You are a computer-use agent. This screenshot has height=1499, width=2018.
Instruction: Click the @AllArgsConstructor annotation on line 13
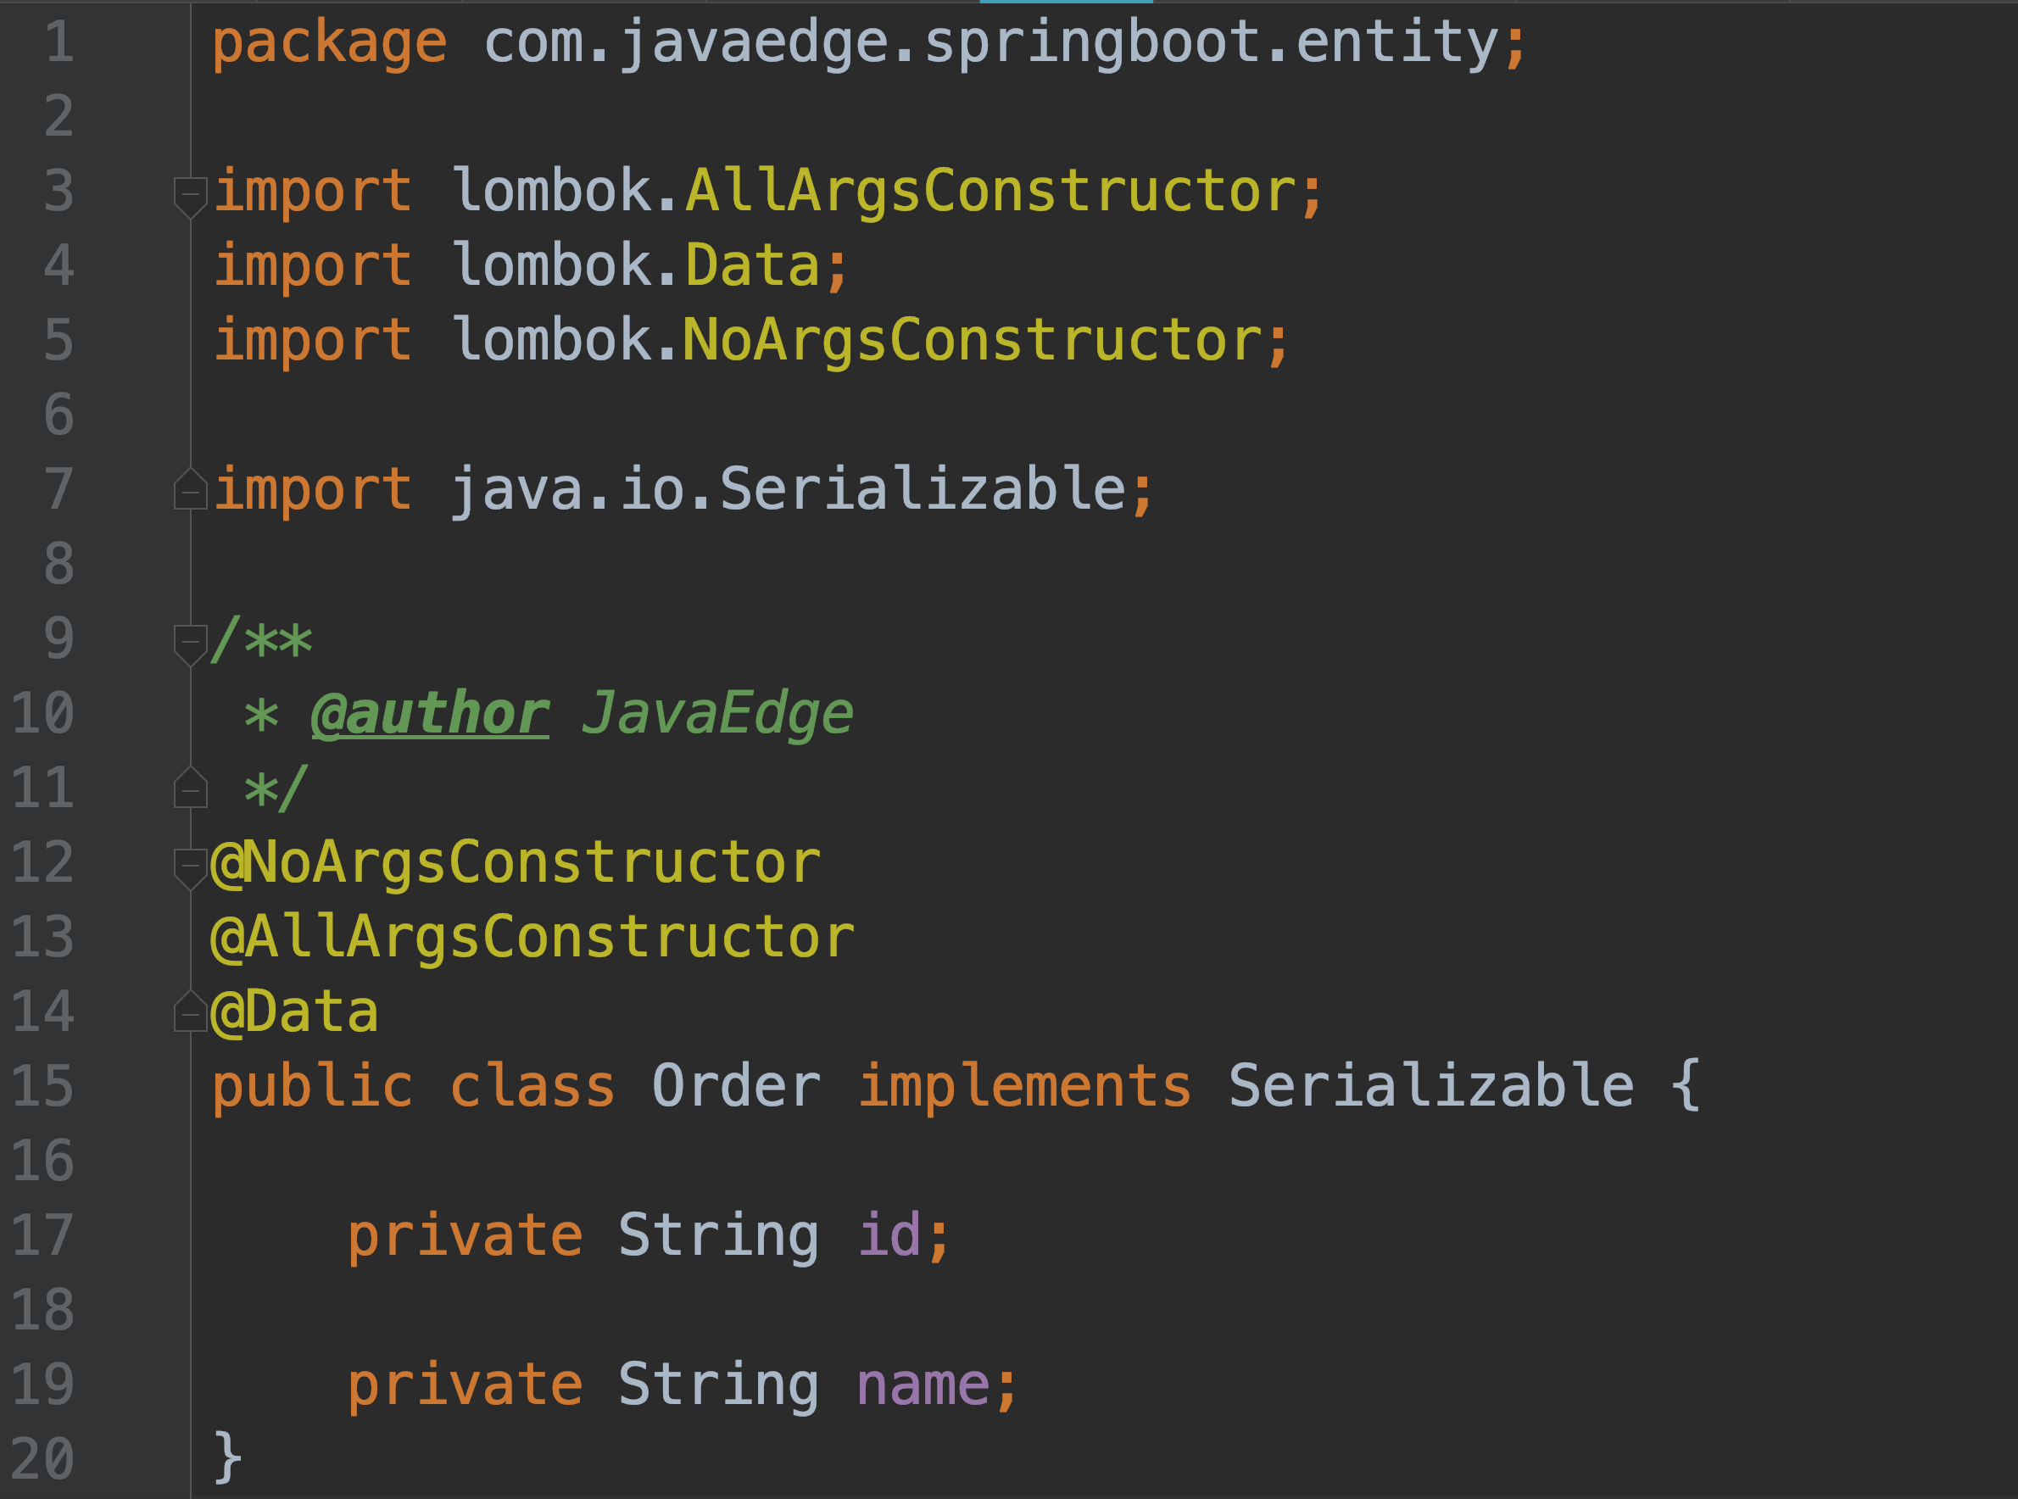point(532,938)
